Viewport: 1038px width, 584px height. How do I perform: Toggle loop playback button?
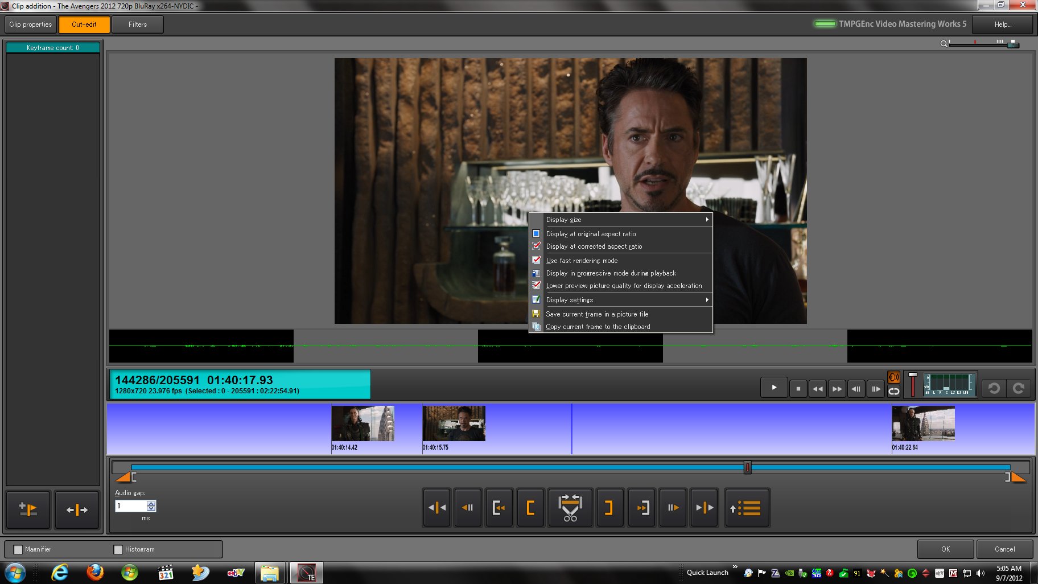[894, 391]
